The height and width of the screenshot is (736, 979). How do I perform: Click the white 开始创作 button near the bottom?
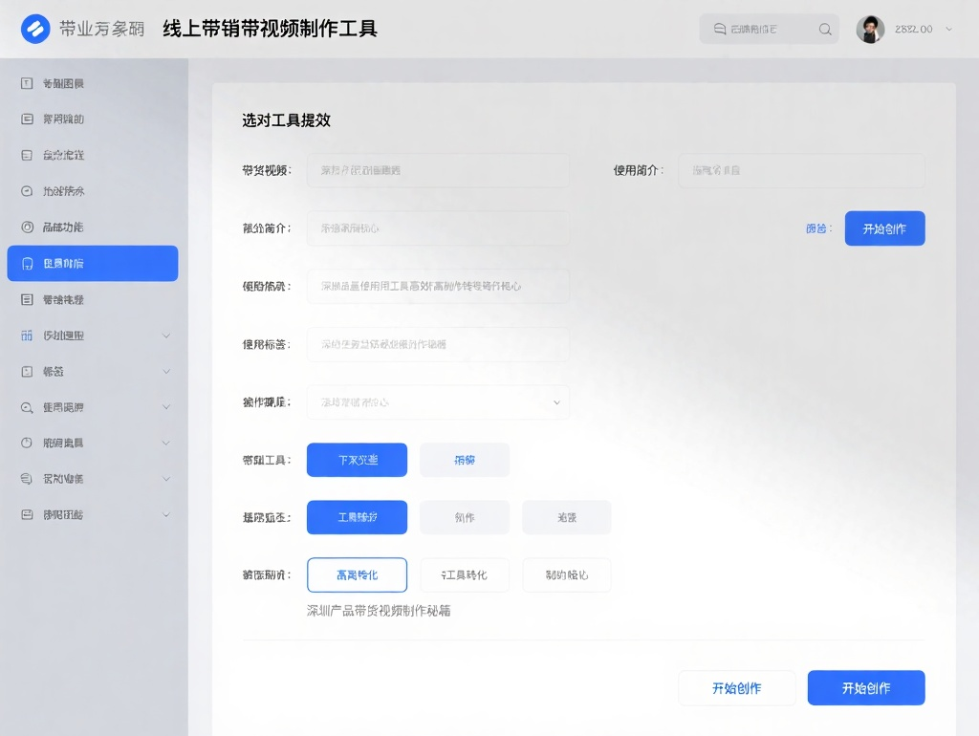(x=736, y=687)
